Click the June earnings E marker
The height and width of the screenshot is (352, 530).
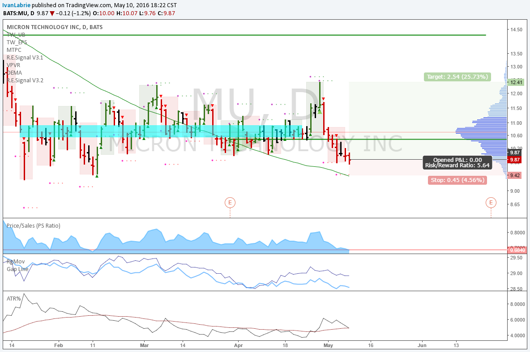[x=491, y=203]
